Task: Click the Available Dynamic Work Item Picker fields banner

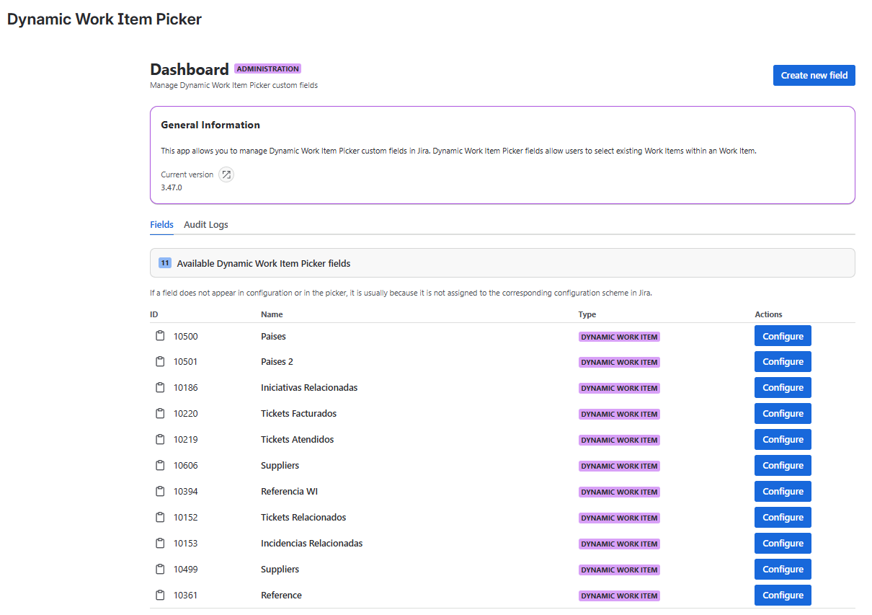Action: point(502,263)
